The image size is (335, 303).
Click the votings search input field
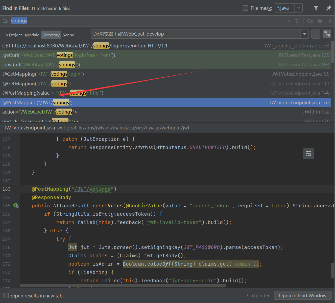(147, 21)
